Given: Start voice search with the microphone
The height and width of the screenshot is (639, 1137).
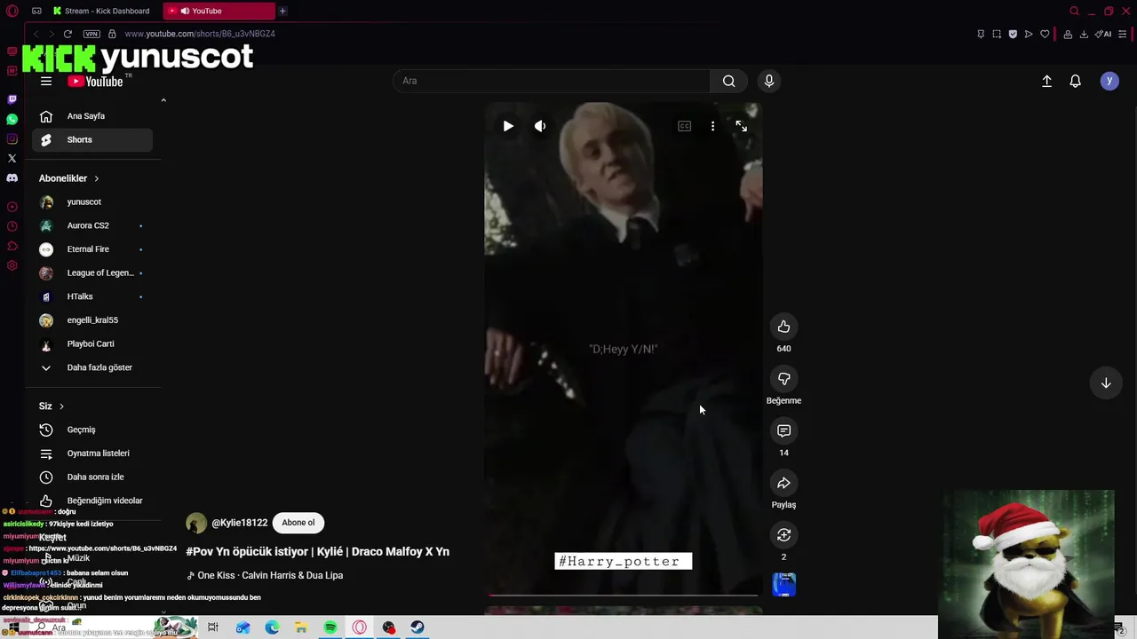Looking at the screenshot, I should 769,81.
